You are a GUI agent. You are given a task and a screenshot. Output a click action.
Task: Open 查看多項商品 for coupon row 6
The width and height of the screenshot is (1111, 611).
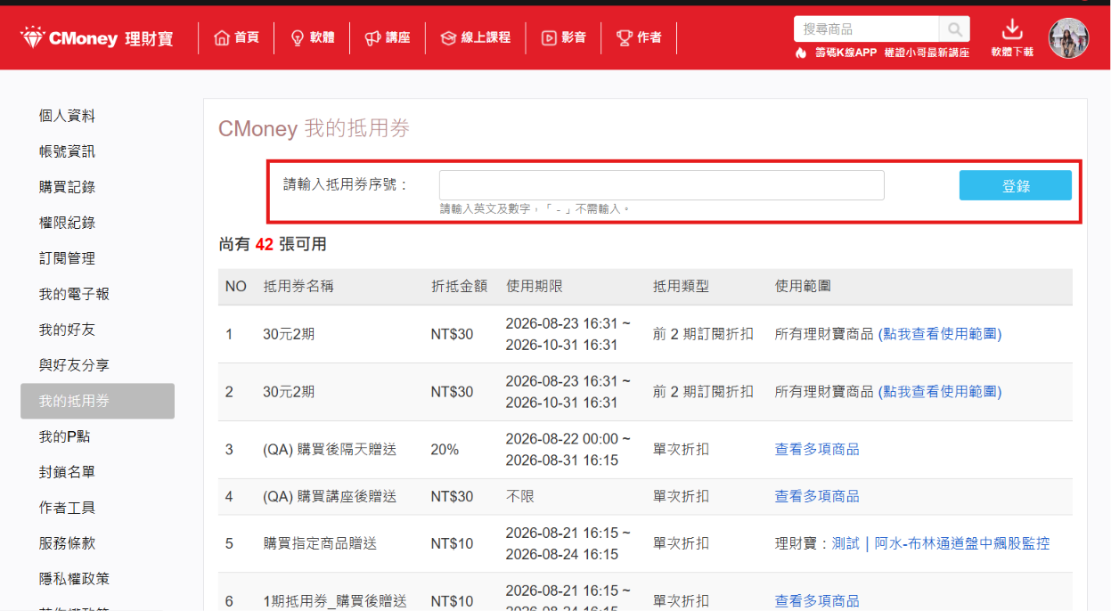pyautogui.click(x=817, y=601)
